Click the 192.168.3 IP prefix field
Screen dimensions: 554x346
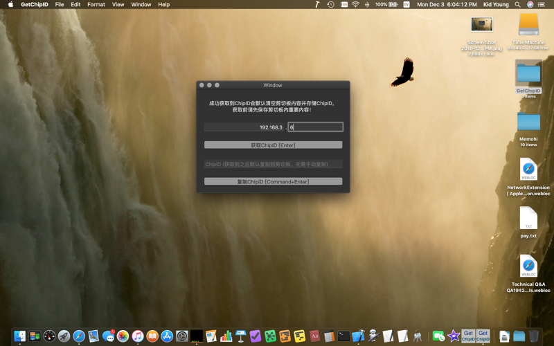tap(244, 127)
